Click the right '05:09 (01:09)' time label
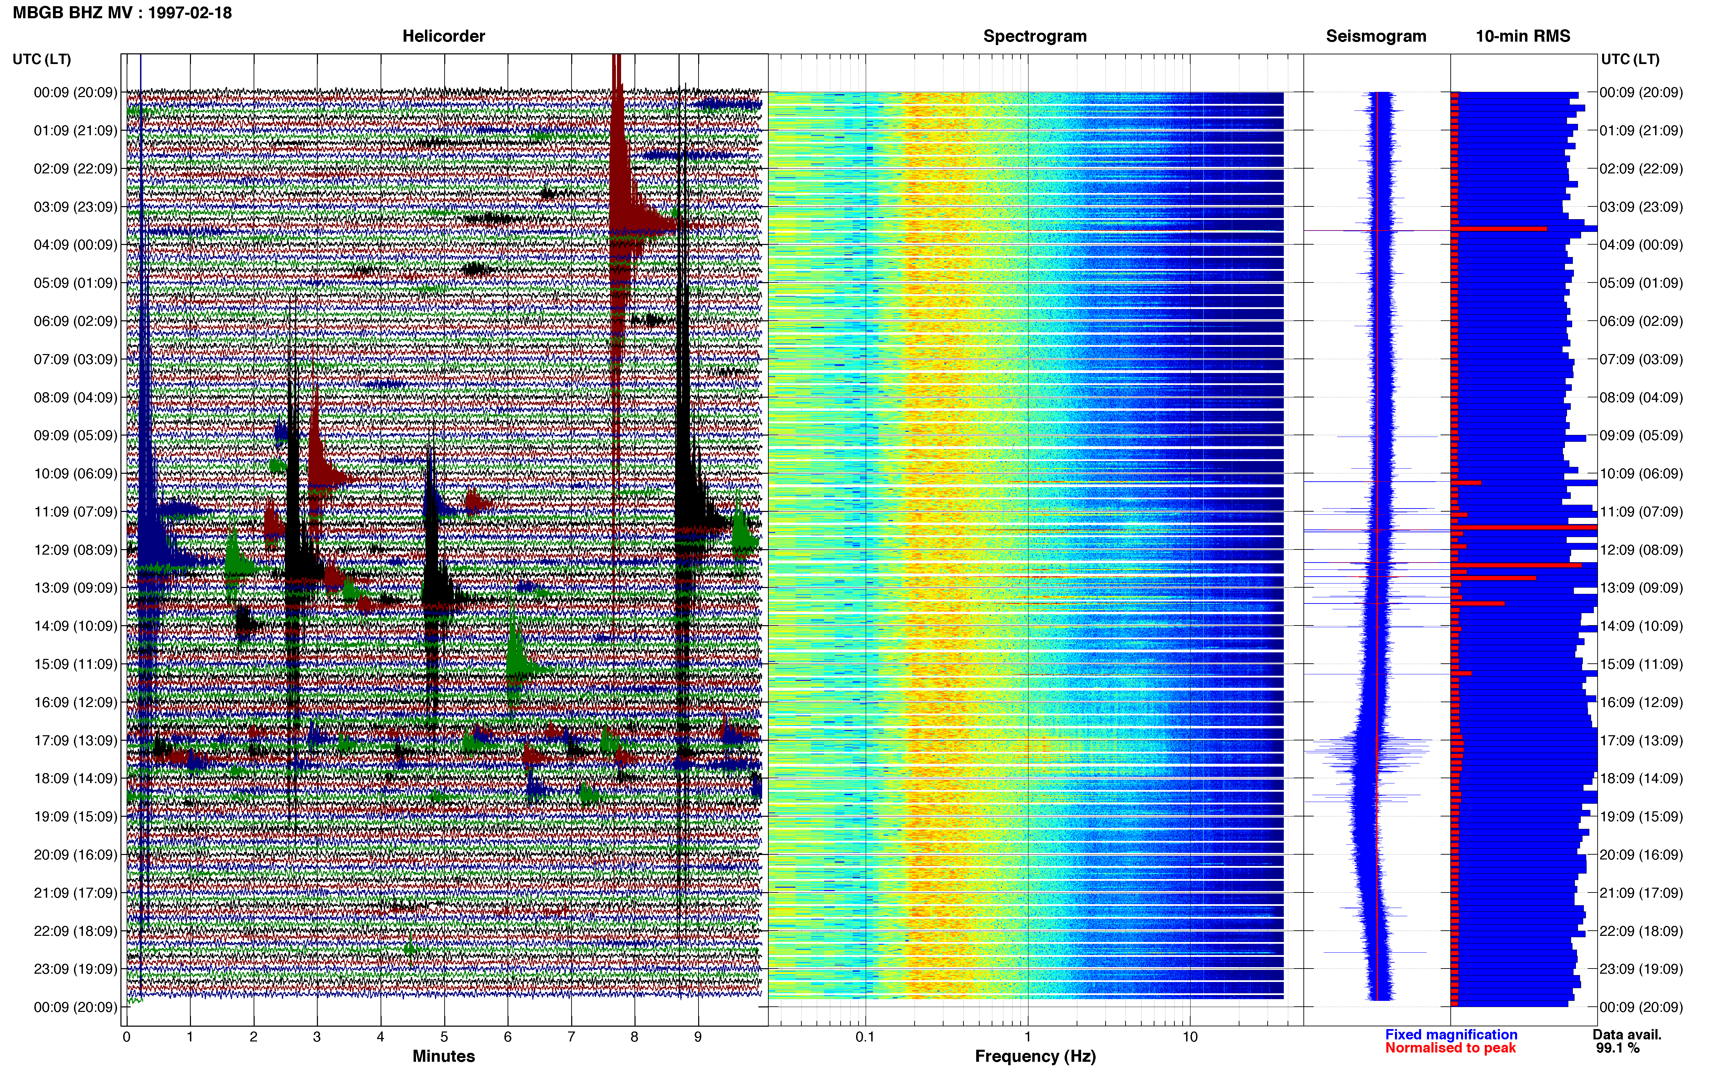 pyautogui.click(x=1641, y=283)
